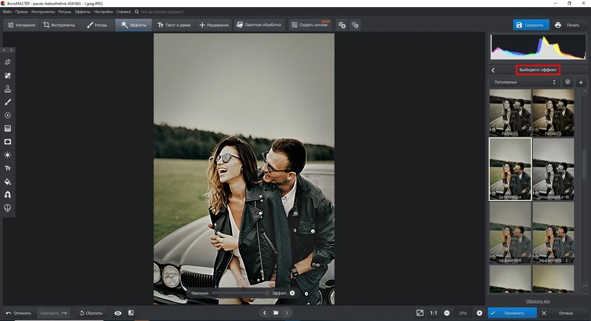The height and width of the screenshot is (321, 591).
Task: Collapse the floating left tool panel
Action: [11, 50]
